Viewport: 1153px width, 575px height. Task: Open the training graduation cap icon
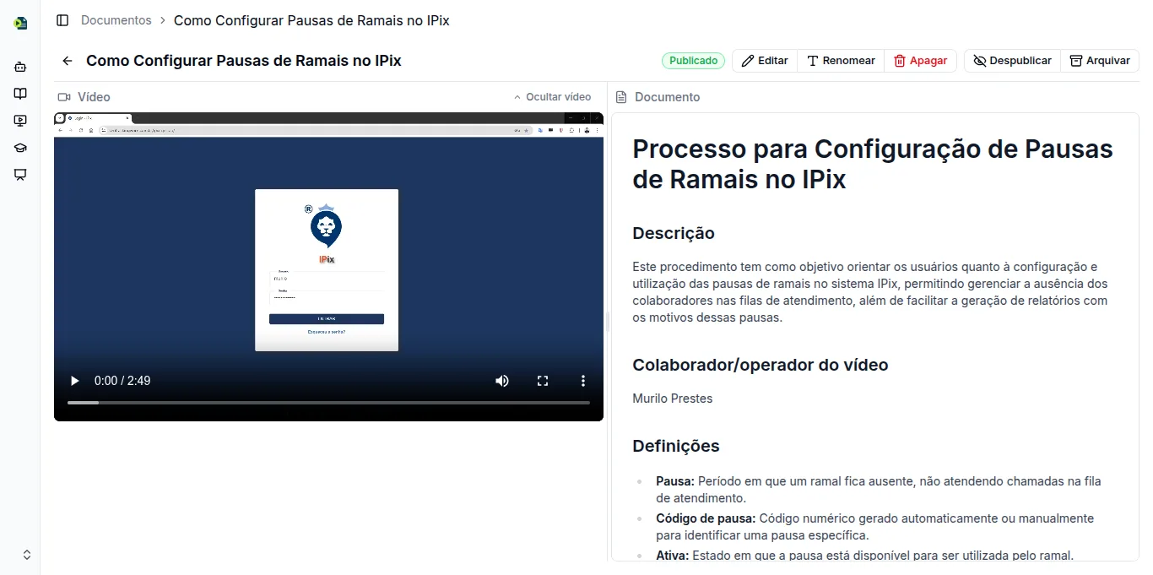(19, 147)
